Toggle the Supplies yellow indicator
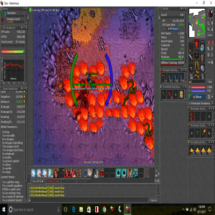Viewport: 215px width, 215px height. point(24,97)
